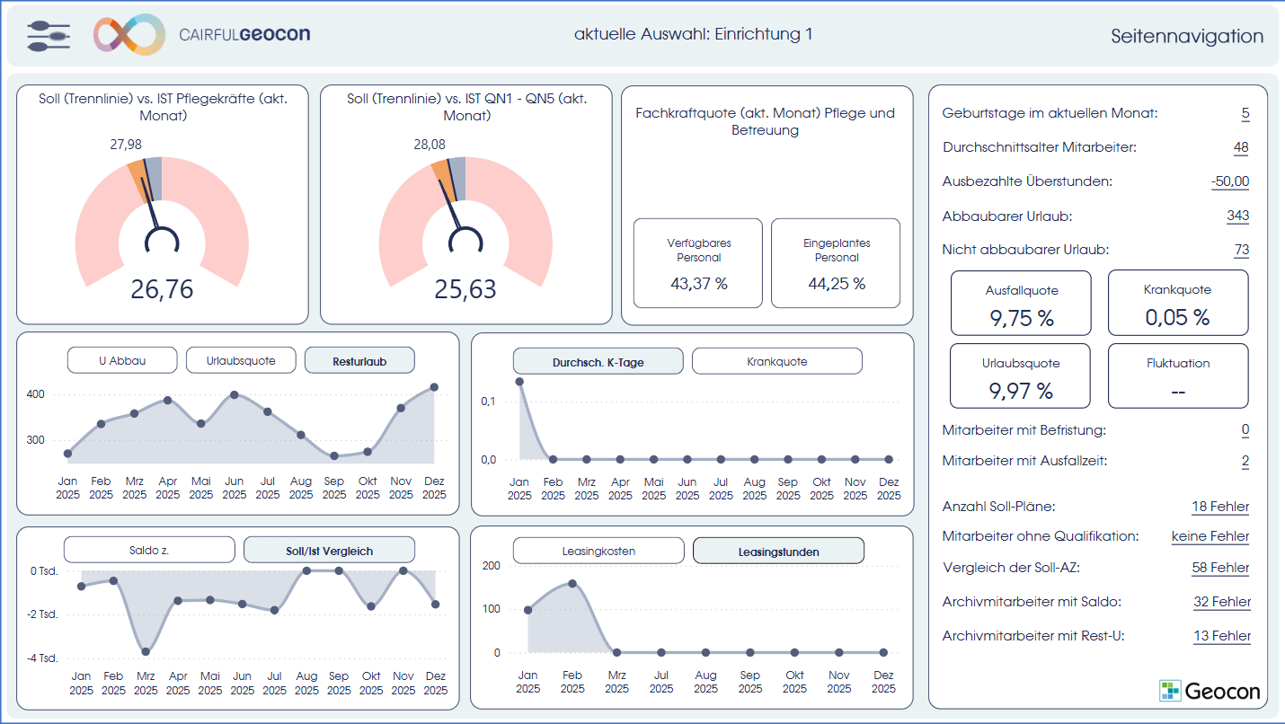Open Seitennavigation menu
Screen dimensions: 1285x724
(1186, 36)
